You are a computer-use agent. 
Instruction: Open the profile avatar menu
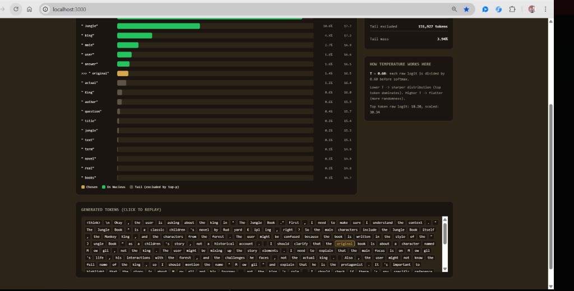coord(531,9)
